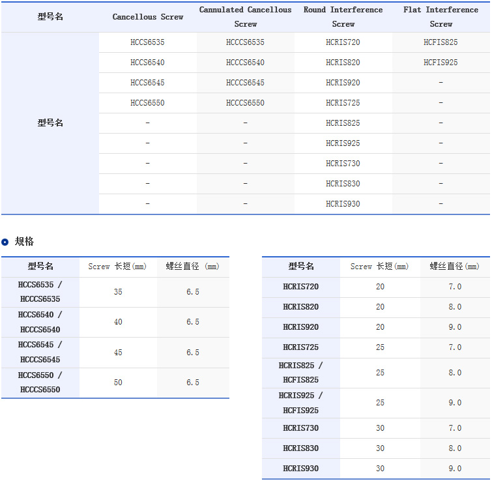Screen dimensions: 492x481
Task: Select HCRIS720 in Round Interference column
Action: pyautogui.click(x=343, y=42)
